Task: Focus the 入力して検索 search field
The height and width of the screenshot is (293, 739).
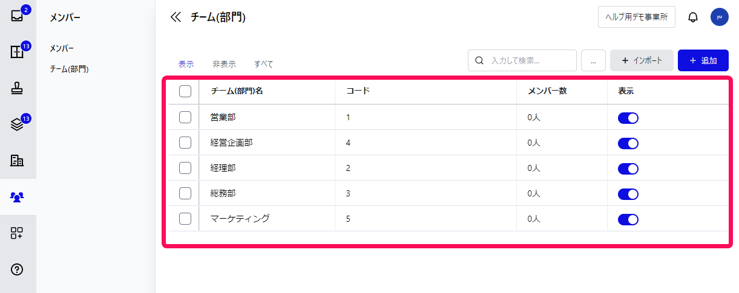Action: point(522,60)
